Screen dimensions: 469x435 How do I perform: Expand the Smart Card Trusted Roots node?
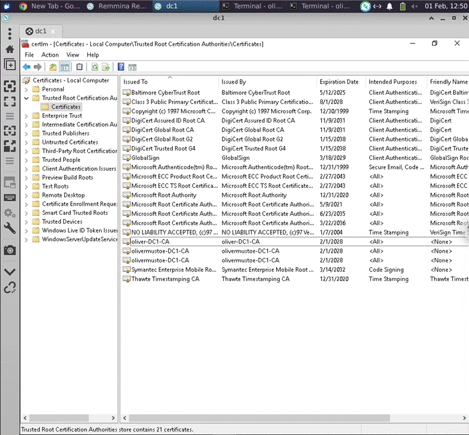(26, 213)
